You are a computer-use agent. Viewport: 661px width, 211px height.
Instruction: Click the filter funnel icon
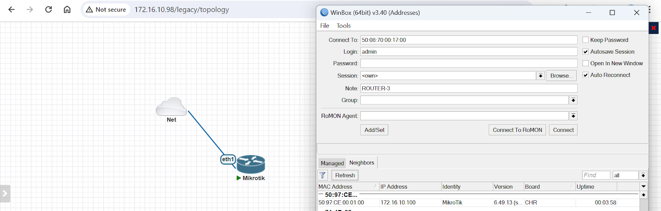(x=323, y=175)
